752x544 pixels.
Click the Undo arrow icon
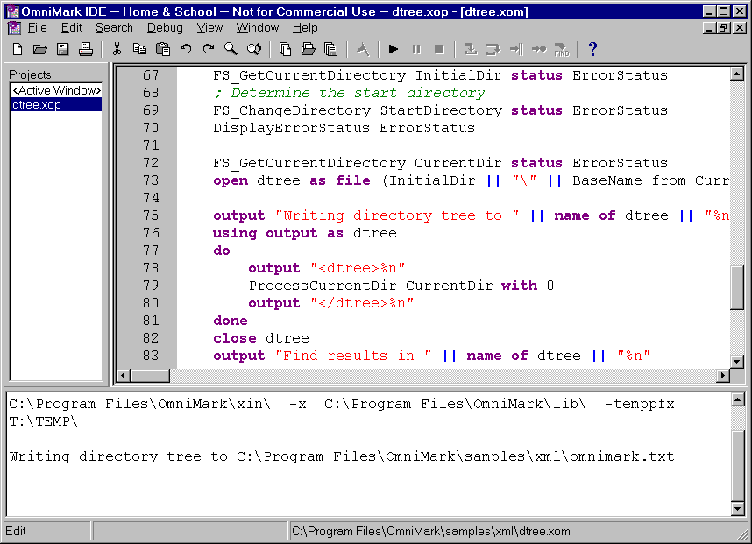(x=186, y=49)
